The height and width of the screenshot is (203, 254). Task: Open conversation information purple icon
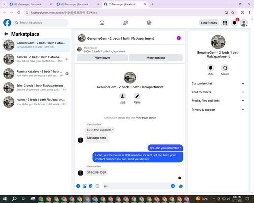pos(179,38)
